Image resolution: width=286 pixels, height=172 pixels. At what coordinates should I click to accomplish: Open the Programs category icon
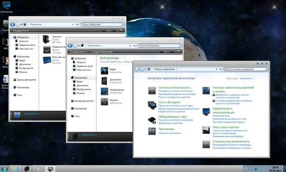(152, 131)
